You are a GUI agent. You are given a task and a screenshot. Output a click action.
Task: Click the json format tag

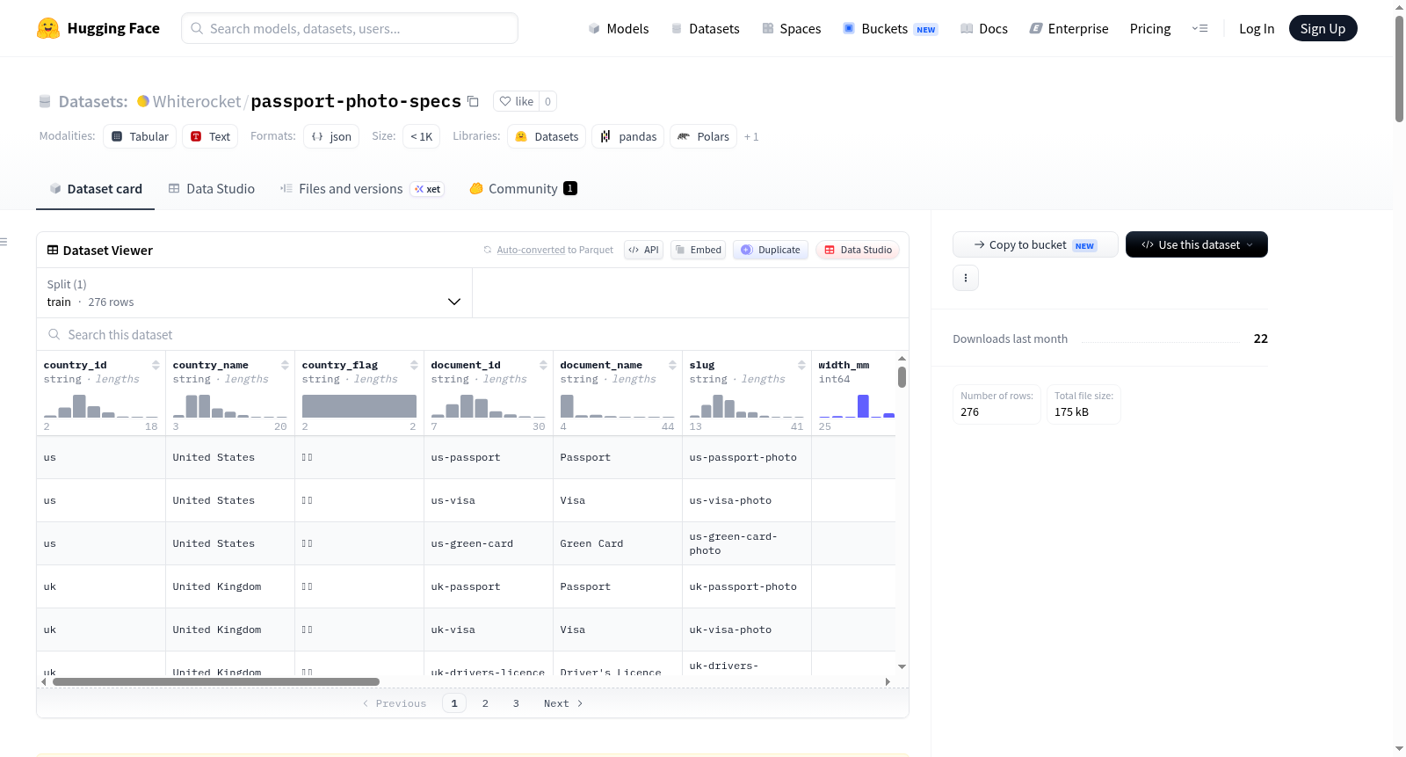tap(331, 136)
